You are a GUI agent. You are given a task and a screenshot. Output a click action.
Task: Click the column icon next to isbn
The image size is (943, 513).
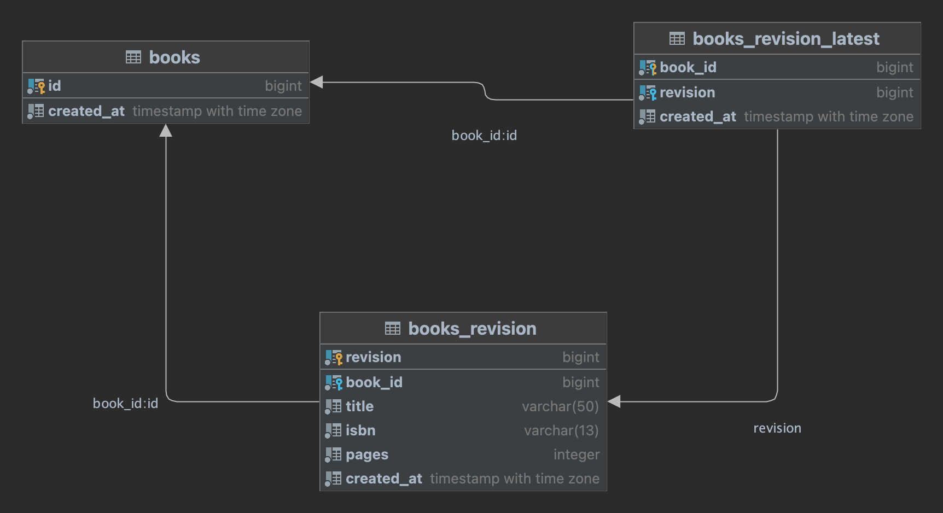tap(334, 431)
